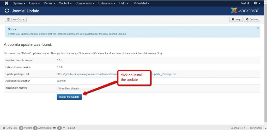Viewport: 267px width, 130px height.
Task: Click the Install the Update button
Action: 69,97
